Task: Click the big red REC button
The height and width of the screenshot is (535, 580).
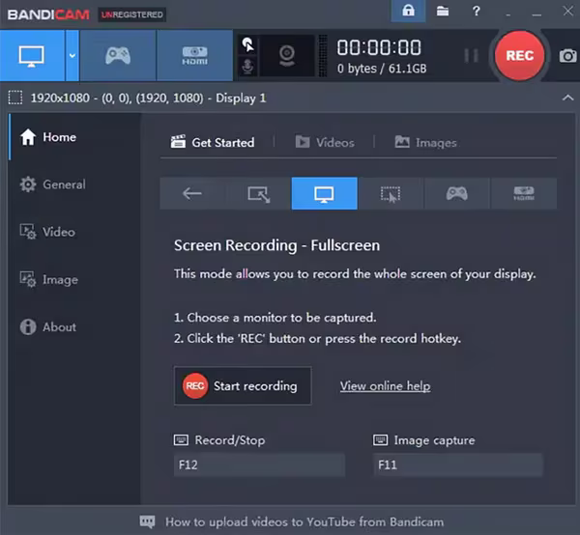Action: coord(519,56)
